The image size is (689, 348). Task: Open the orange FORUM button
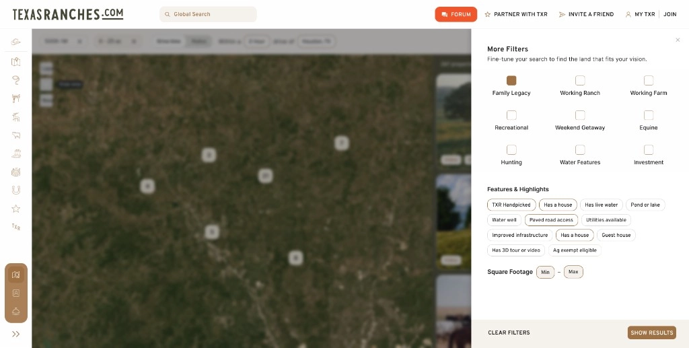456,15
